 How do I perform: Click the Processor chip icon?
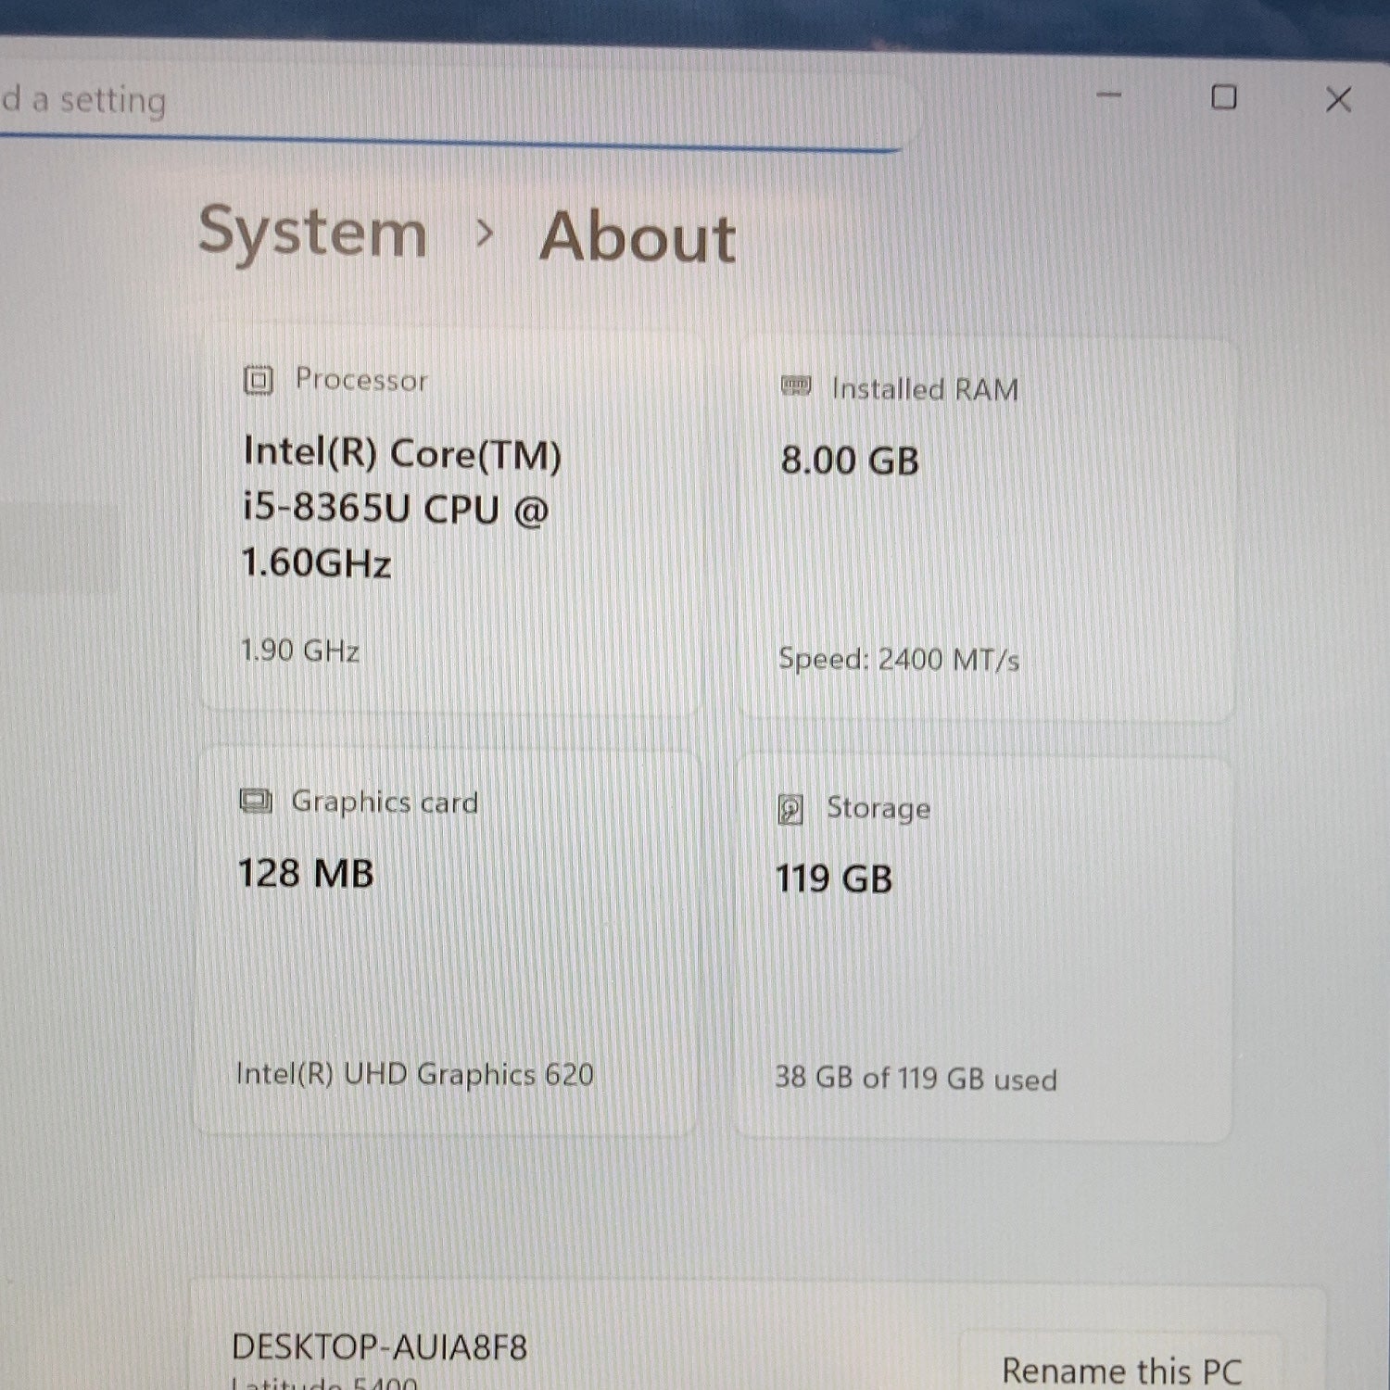(258, 380)
